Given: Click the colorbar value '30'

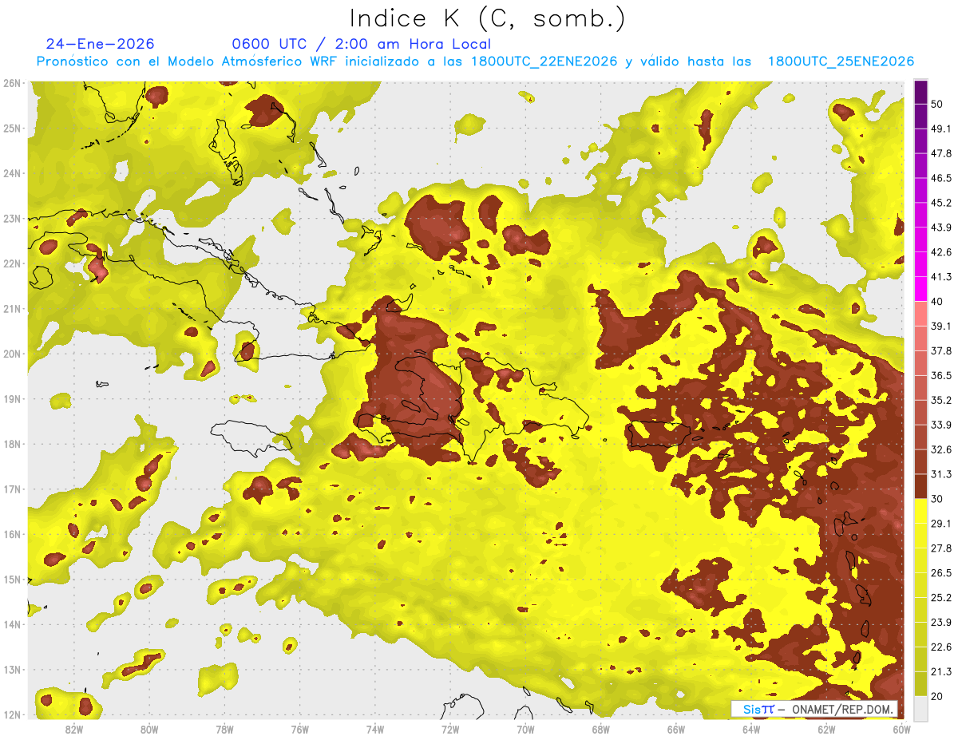Looking at the screenshot, I should click(x=938, y=499).
